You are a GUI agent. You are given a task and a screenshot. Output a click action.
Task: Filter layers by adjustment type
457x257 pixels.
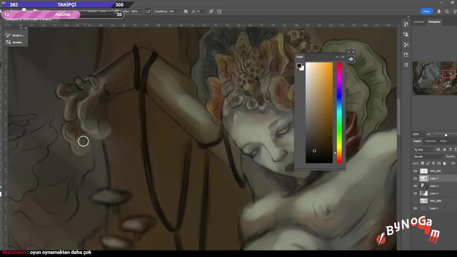point(444,150)
